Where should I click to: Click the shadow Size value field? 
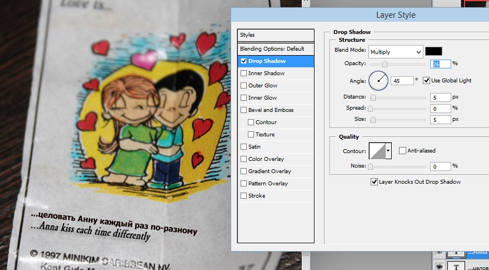[x=440, y=120]
